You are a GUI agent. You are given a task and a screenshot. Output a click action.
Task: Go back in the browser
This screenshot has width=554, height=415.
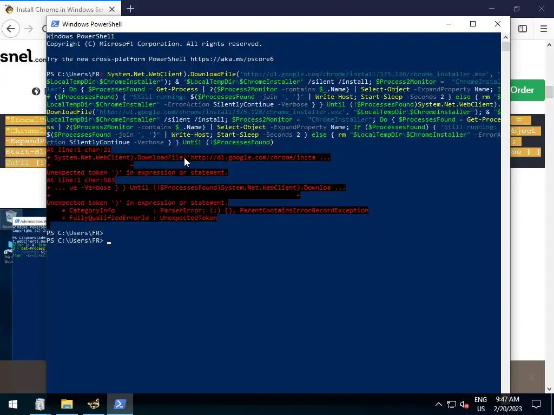pos(11,29)
